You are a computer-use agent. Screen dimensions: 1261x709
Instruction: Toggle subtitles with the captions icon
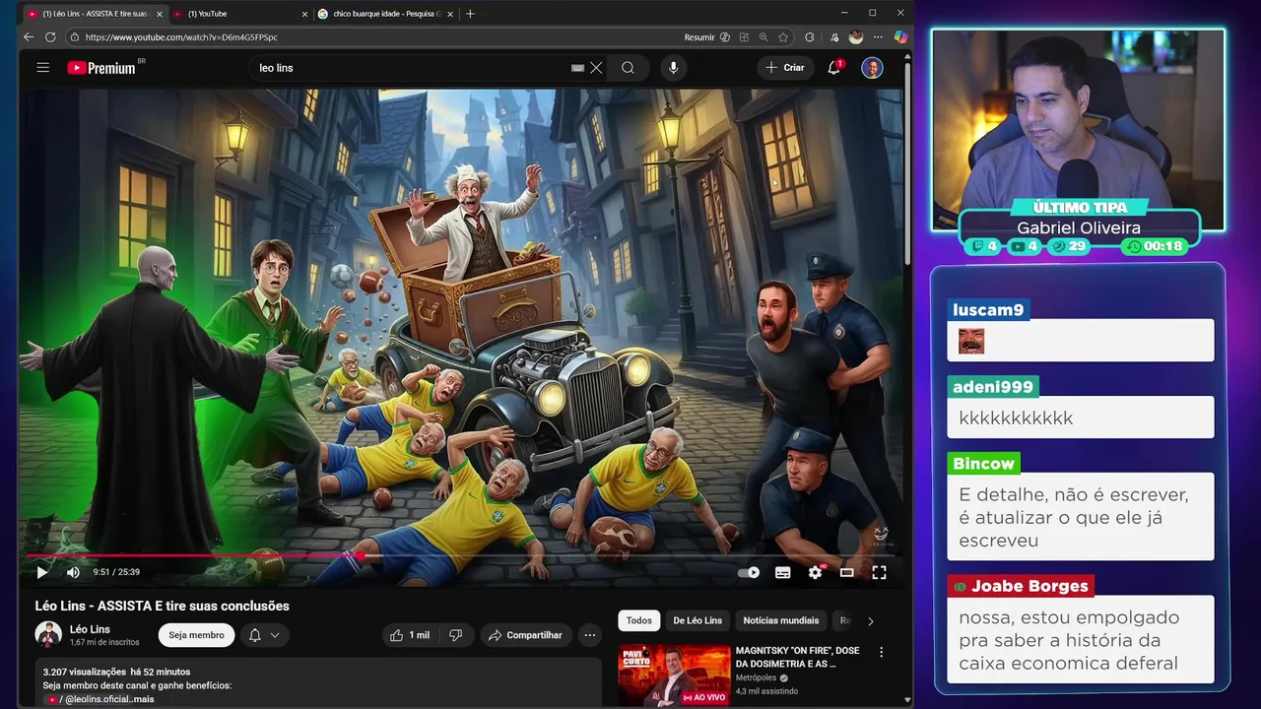[x=782, y=572]
